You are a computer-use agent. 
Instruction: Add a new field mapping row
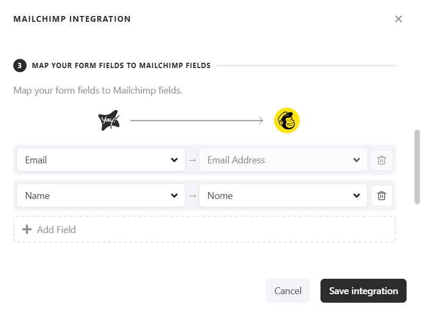tap(204, 230)
